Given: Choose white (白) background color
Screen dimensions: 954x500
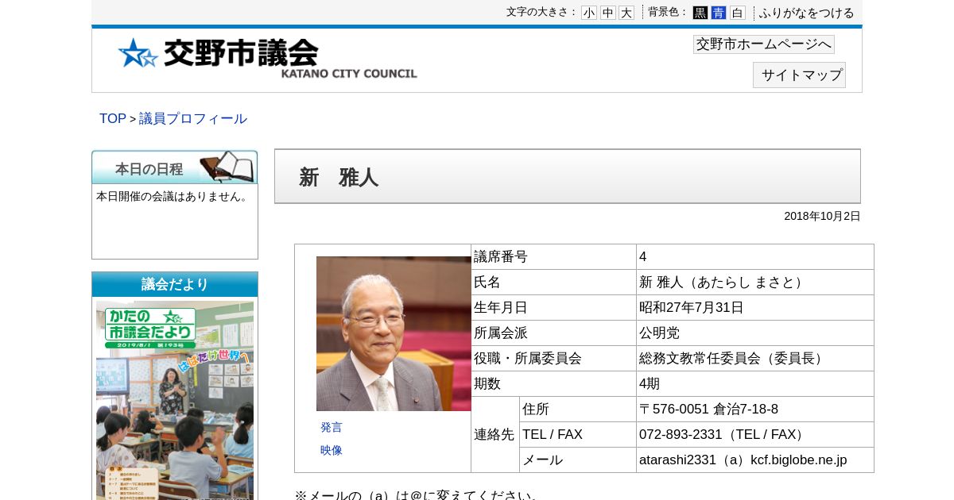Looking at the screenshot, I should [738, 13].
